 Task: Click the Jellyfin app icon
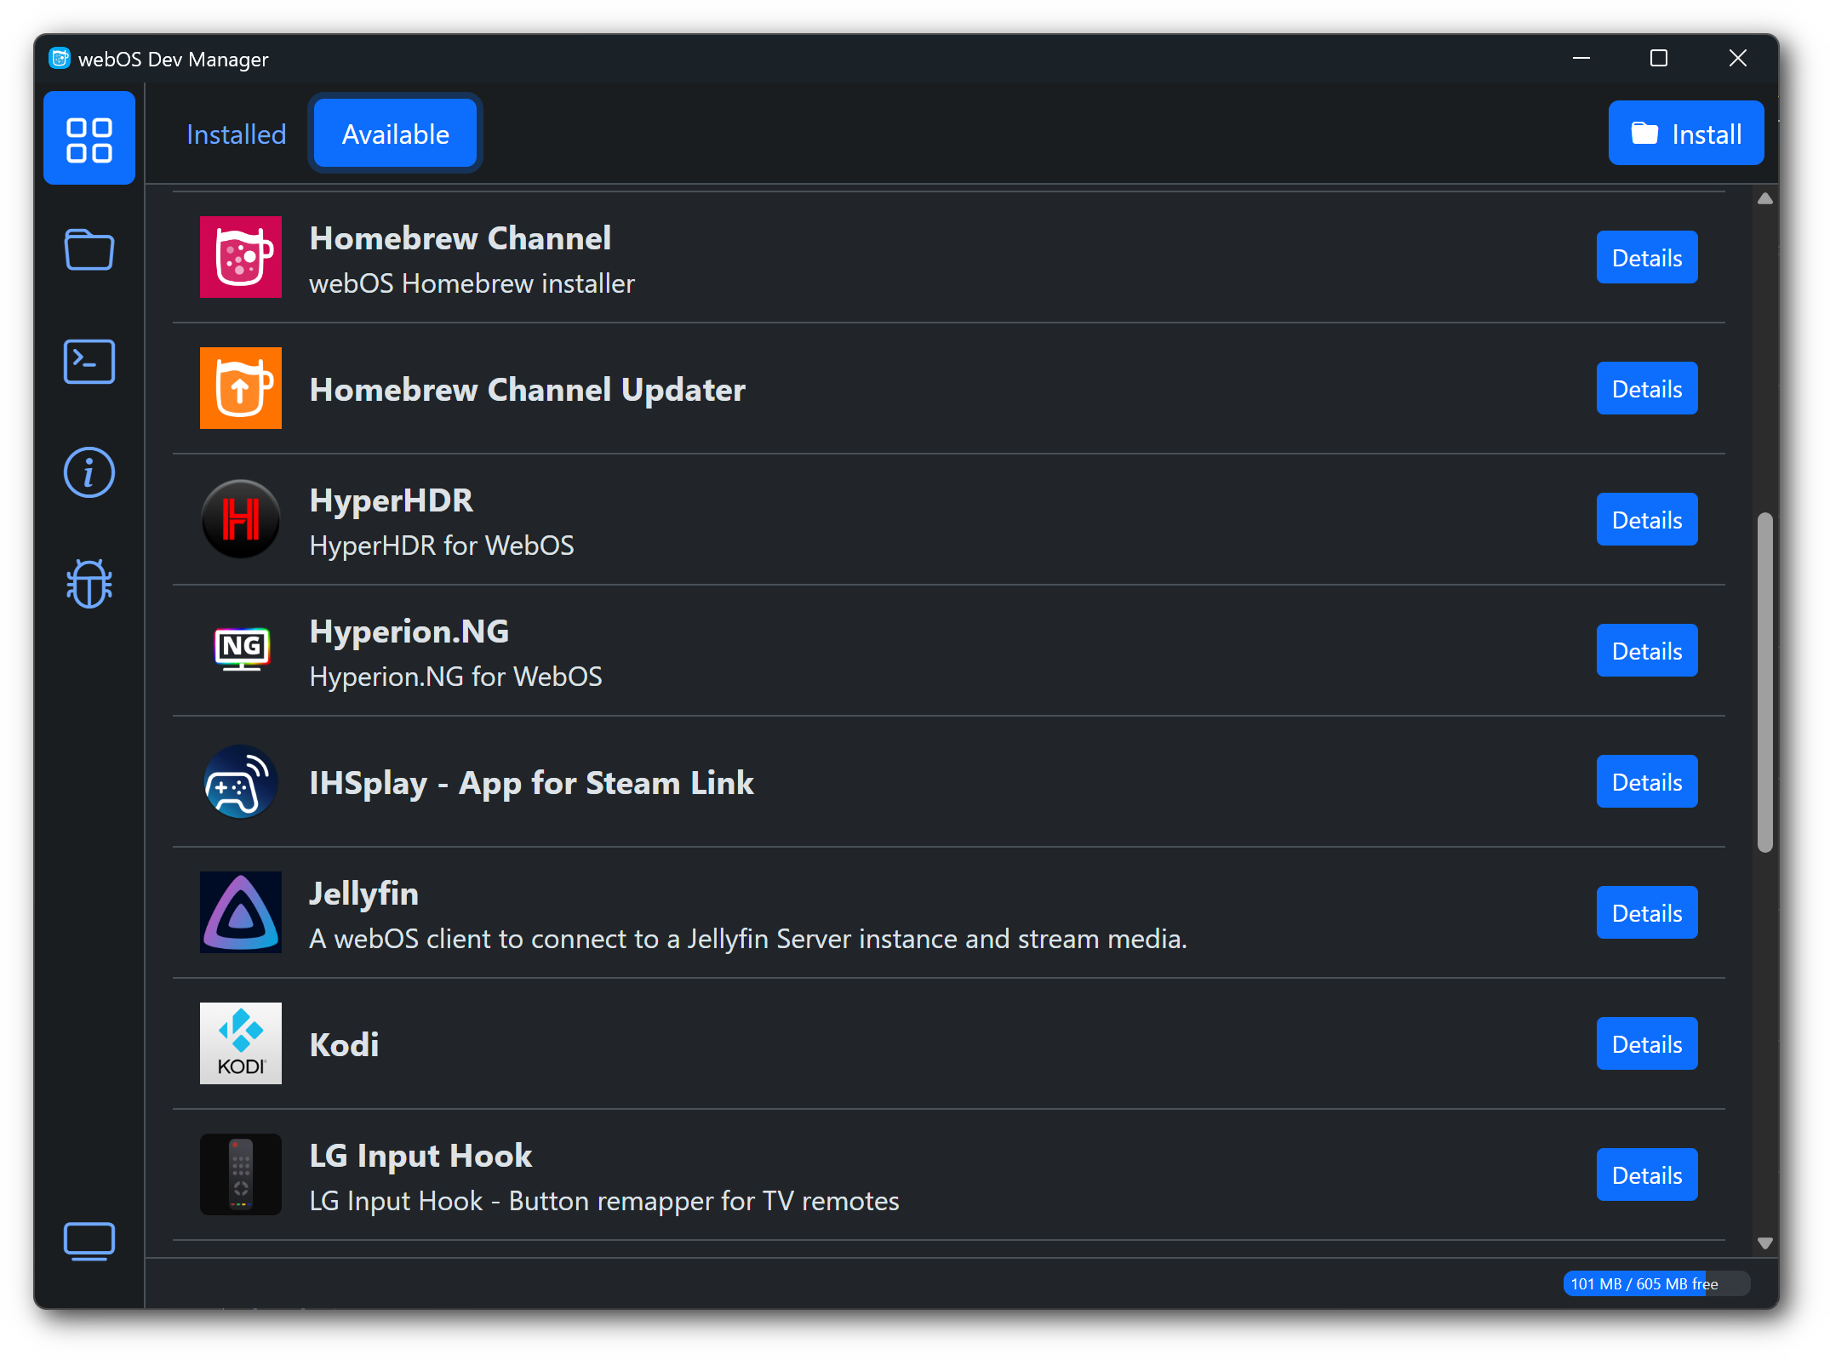pos(241,912)
